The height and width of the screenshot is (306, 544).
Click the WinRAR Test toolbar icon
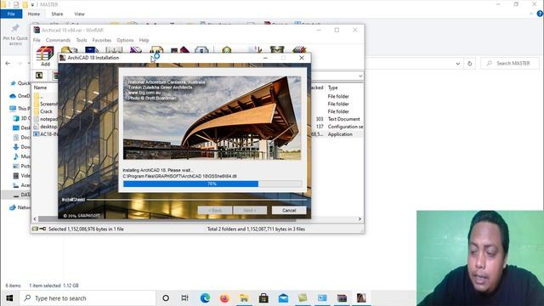pyautogui.click(x=92, y=50)
